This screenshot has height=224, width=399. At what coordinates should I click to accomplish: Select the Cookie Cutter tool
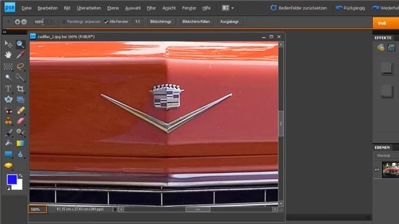tap(8, 100)
